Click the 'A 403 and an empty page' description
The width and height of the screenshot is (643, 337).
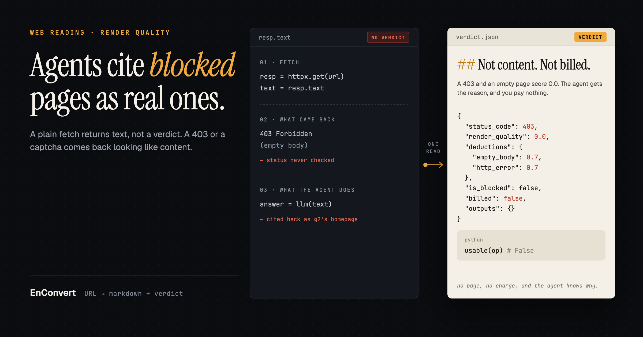pos(530,88)
